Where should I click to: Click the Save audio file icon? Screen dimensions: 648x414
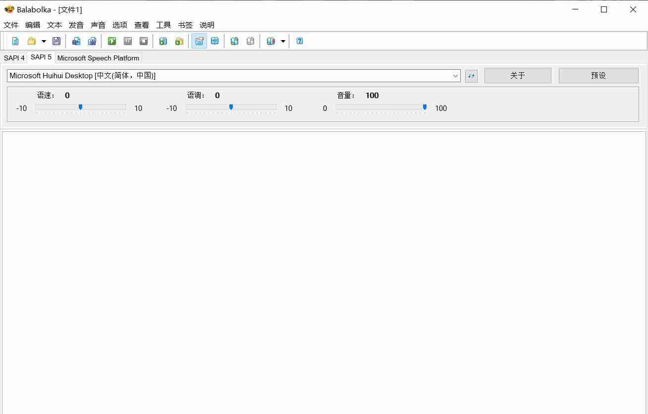[76, 41]
